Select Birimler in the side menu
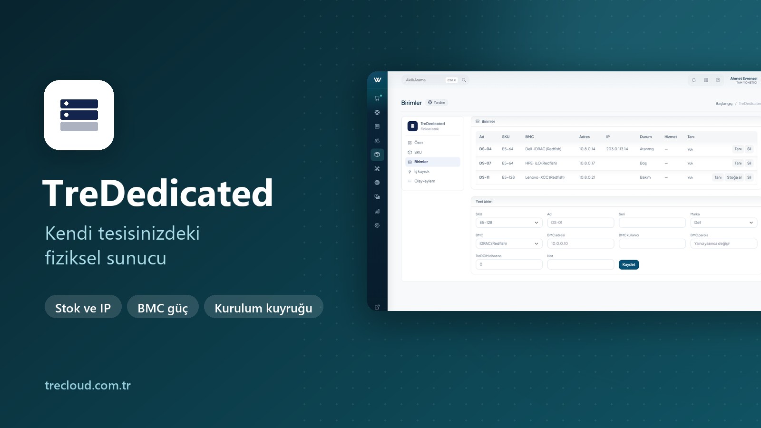Screen dimensions: 761x428 [x=433, y=162]
